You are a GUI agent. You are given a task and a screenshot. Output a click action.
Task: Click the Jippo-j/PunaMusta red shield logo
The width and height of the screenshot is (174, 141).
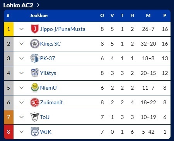pos(34,29)
